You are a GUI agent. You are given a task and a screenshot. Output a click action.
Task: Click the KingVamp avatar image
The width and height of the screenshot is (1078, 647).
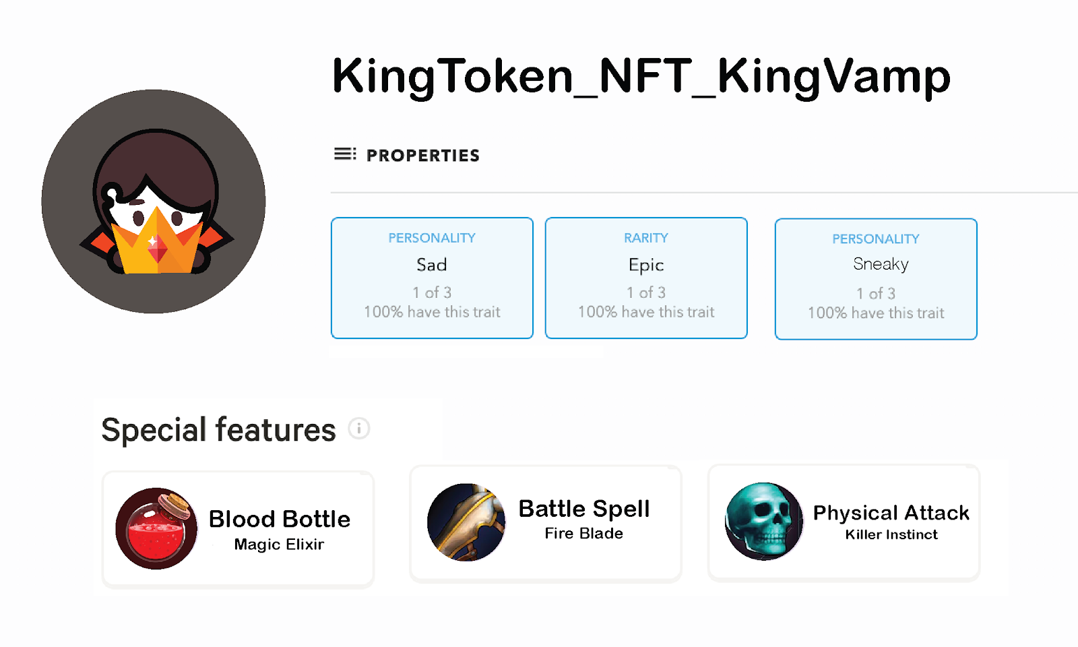click(154, 202)
